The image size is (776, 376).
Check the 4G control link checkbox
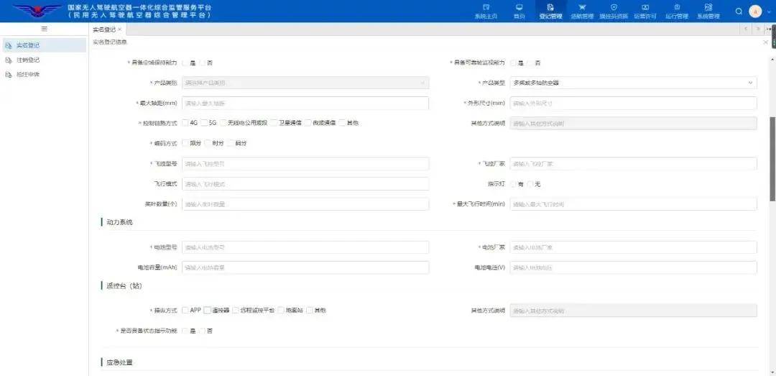185,123
